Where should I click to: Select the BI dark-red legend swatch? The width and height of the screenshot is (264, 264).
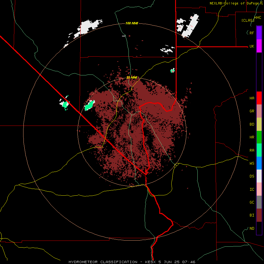259,215
